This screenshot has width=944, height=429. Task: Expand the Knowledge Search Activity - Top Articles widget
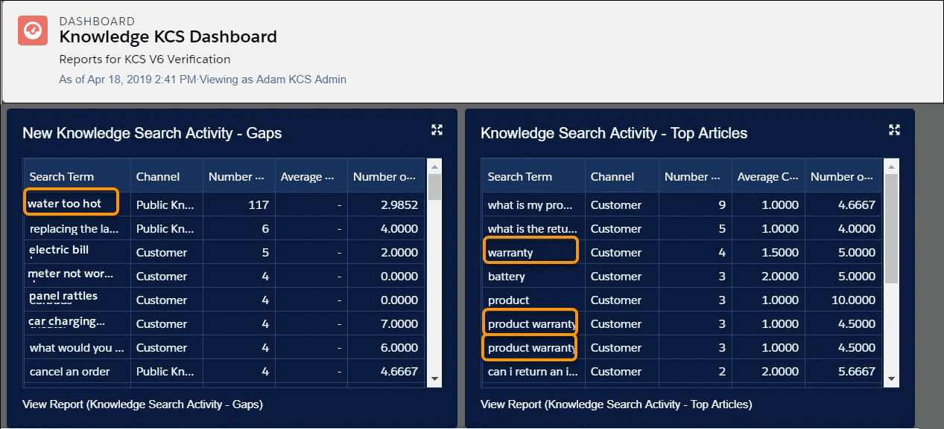[x=893, y=129]
